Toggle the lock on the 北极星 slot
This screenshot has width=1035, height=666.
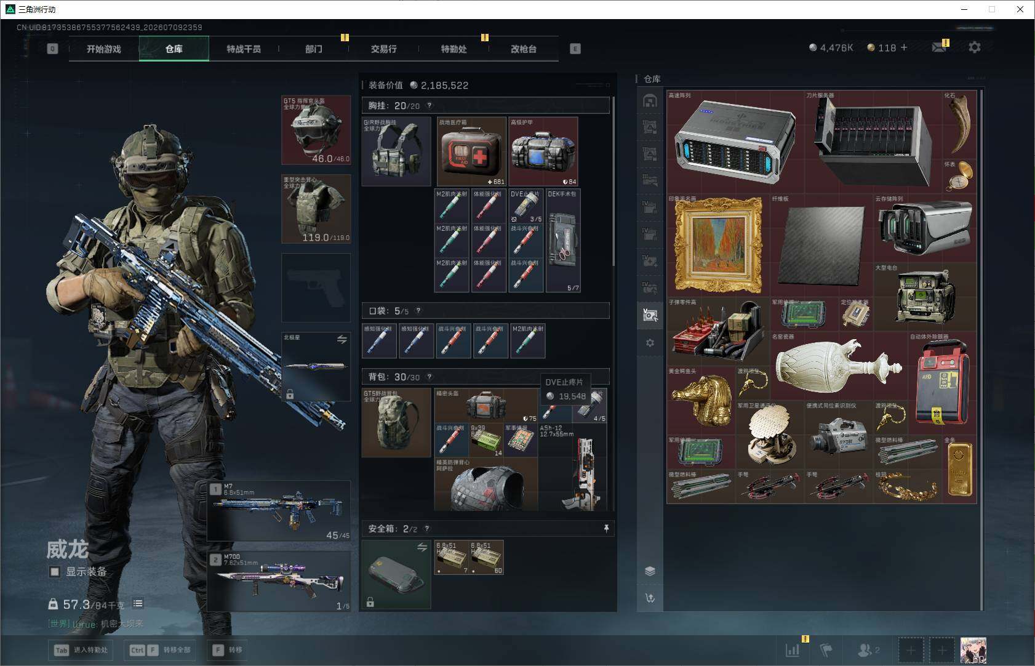click(x=290, y=394)
